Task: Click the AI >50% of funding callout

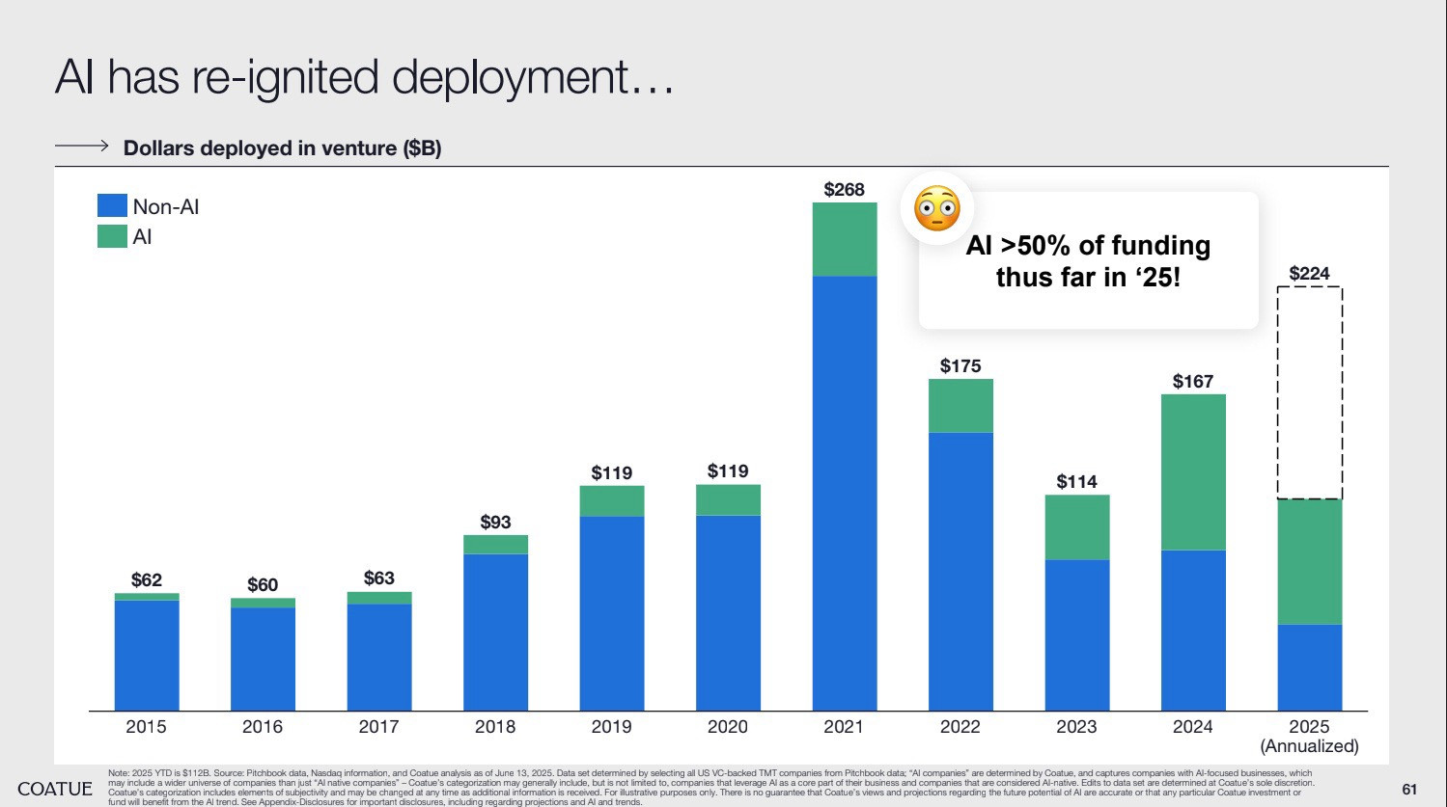Action: (x=1088, y=260)
